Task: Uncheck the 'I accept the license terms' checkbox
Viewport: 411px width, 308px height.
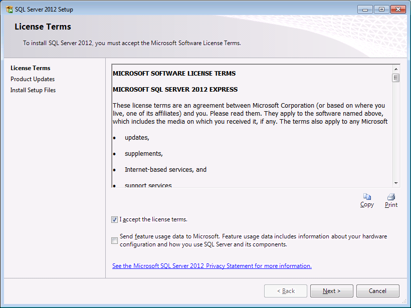Action: pyautogui.click(x=115, y=219)
